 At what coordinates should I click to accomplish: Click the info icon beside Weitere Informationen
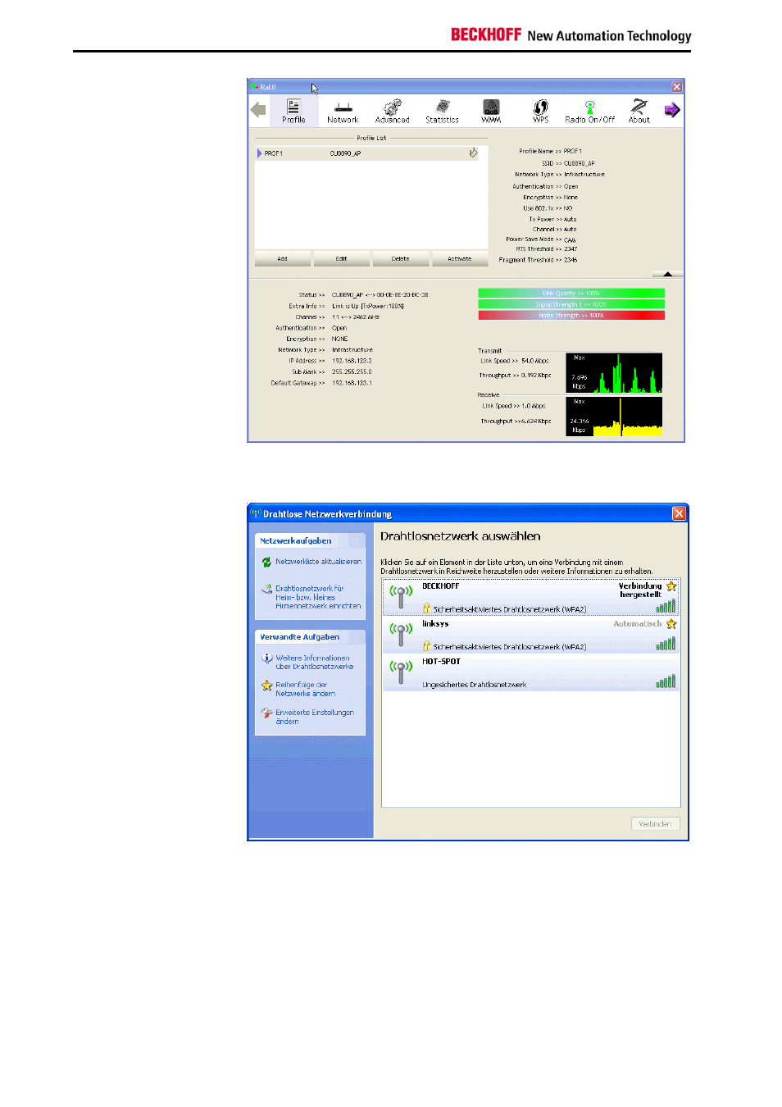pyautogui.click(x=266, y=658)
